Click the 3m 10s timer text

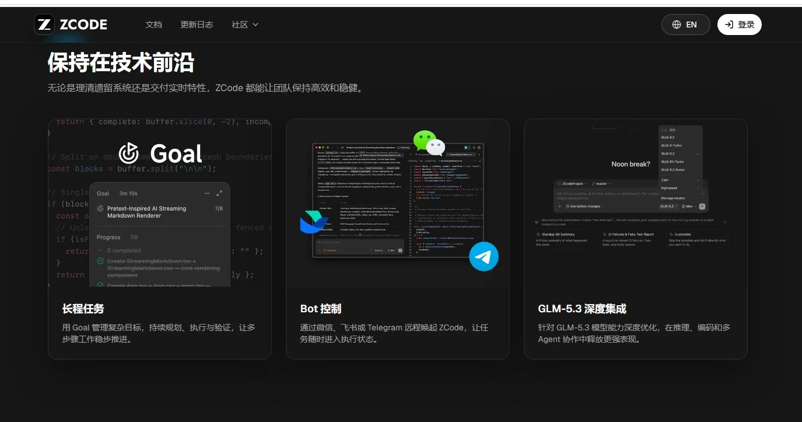click(x=128, y=193)
